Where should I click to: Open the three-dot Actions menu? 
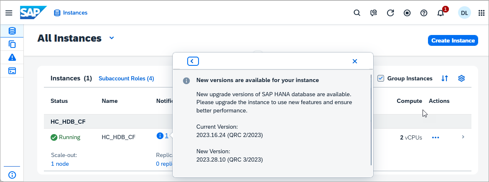pyautogui.click(x=436, y=137)
